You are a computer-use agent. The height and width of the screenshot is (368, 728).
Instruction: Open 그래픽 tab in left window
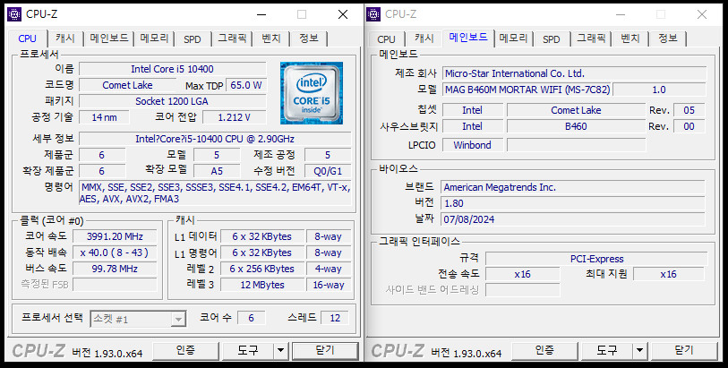click(232, 39)
